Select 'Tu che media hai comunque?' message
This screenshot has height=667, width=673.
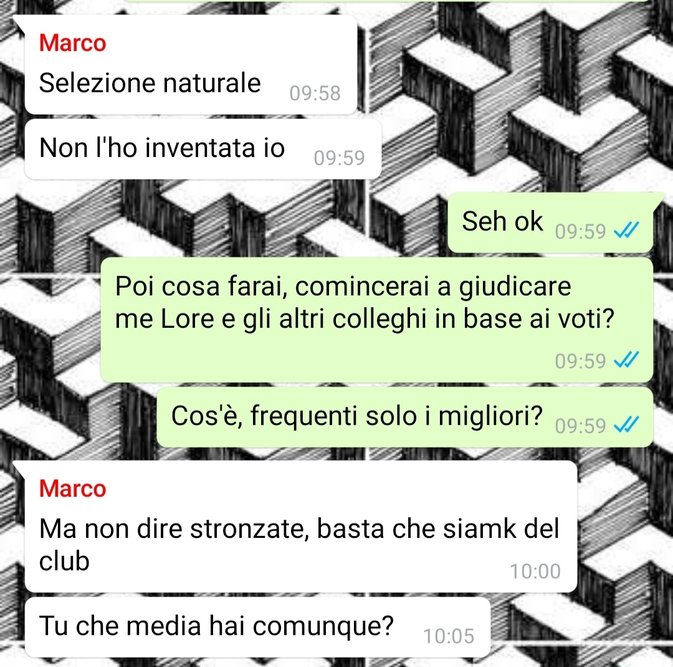pos(257,627)
